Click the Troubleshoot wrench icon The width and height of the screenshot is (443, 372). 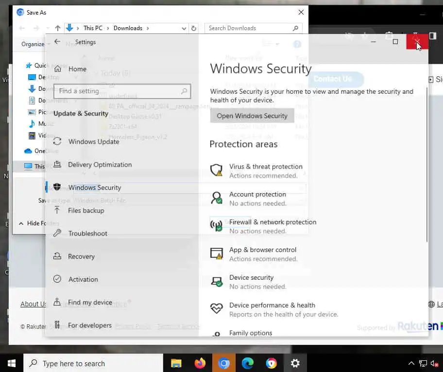coord(57,233)
